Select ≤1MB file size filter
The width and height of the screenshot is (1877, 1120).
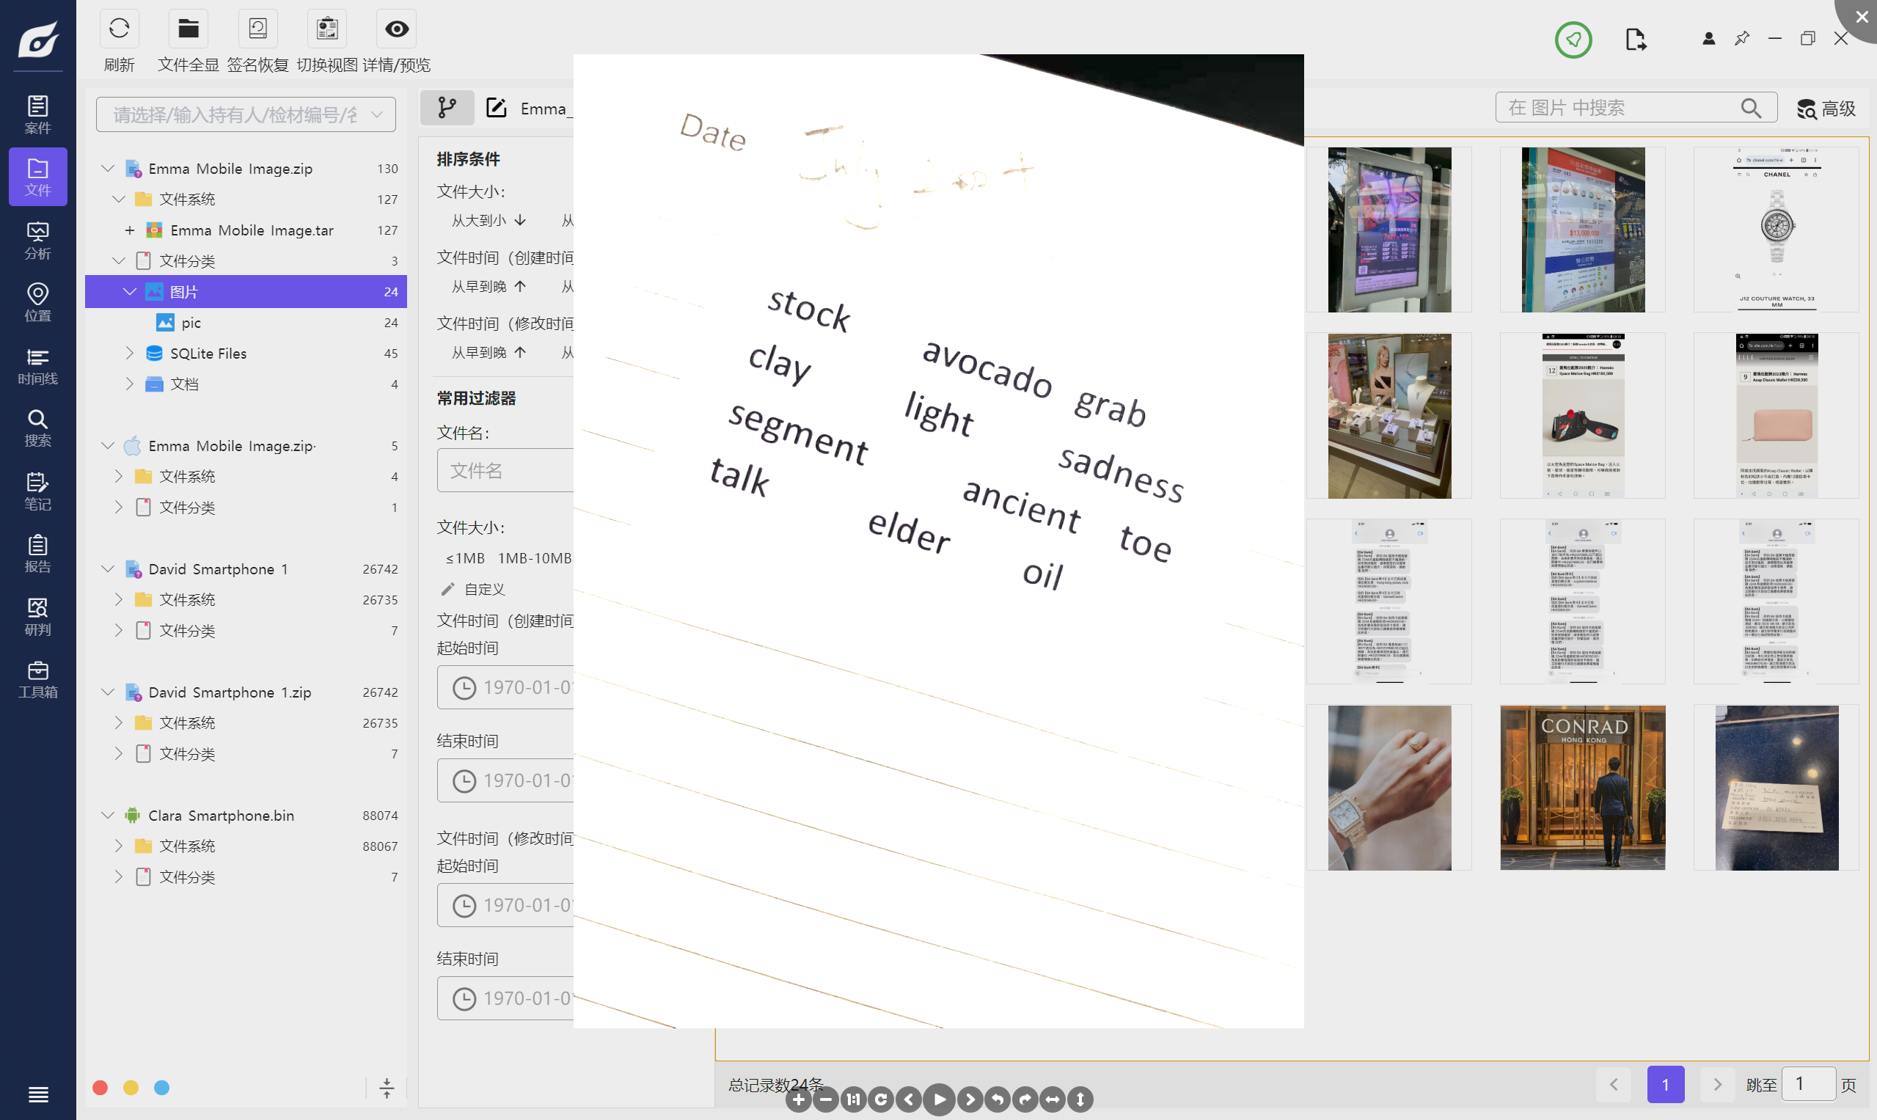point(465,558)
